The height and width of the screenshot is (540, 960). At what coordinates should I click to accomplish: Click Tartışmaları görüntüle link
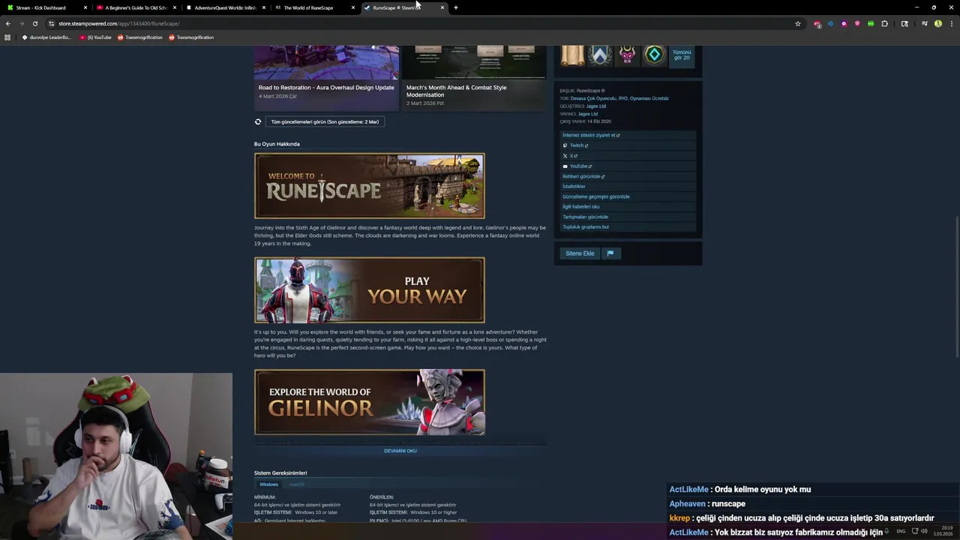pyautogui.click(x=586, y=217)
